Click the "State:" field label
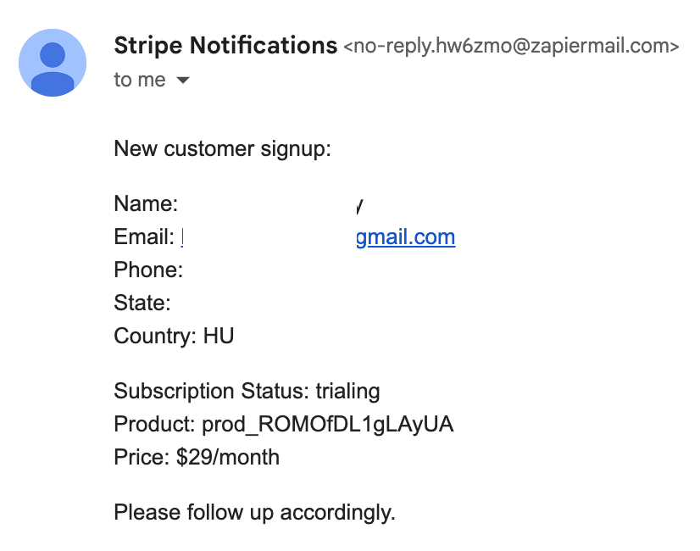 [x=142, y=303]
